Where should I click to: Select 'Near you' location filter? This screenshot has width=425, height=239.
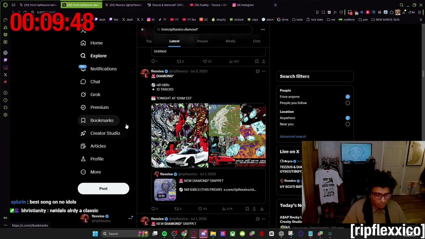[x=348, y=124]
